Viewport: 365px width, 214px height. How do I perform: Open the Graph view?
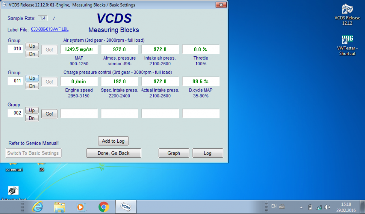coord(174,153)
